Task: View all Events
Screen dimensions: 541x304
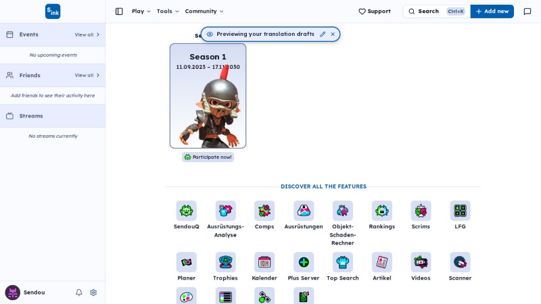Action: pyautogui.click(x=87, y=34)
